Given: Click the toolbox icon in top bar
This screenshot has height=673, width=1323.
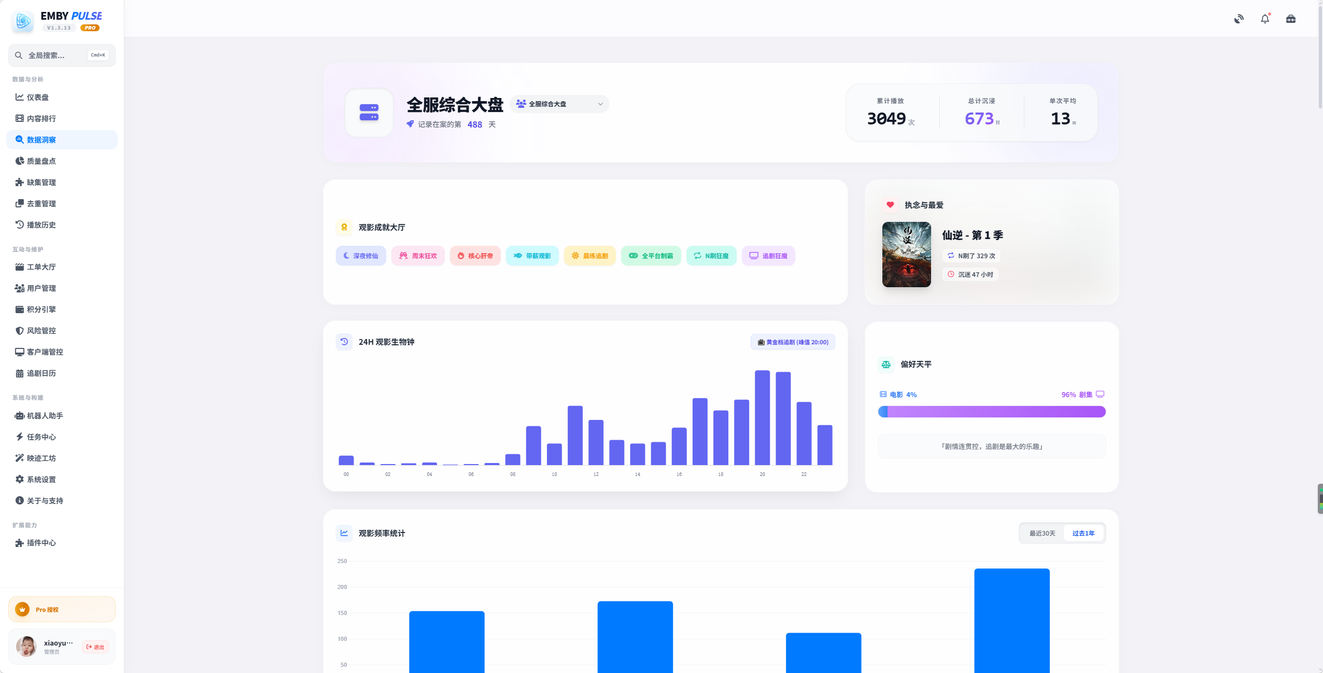Looking at the screenshot, I should pos(1291,19).
